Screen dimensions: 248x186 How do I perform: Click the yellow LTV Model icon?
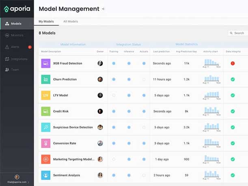tap(46, 95)
